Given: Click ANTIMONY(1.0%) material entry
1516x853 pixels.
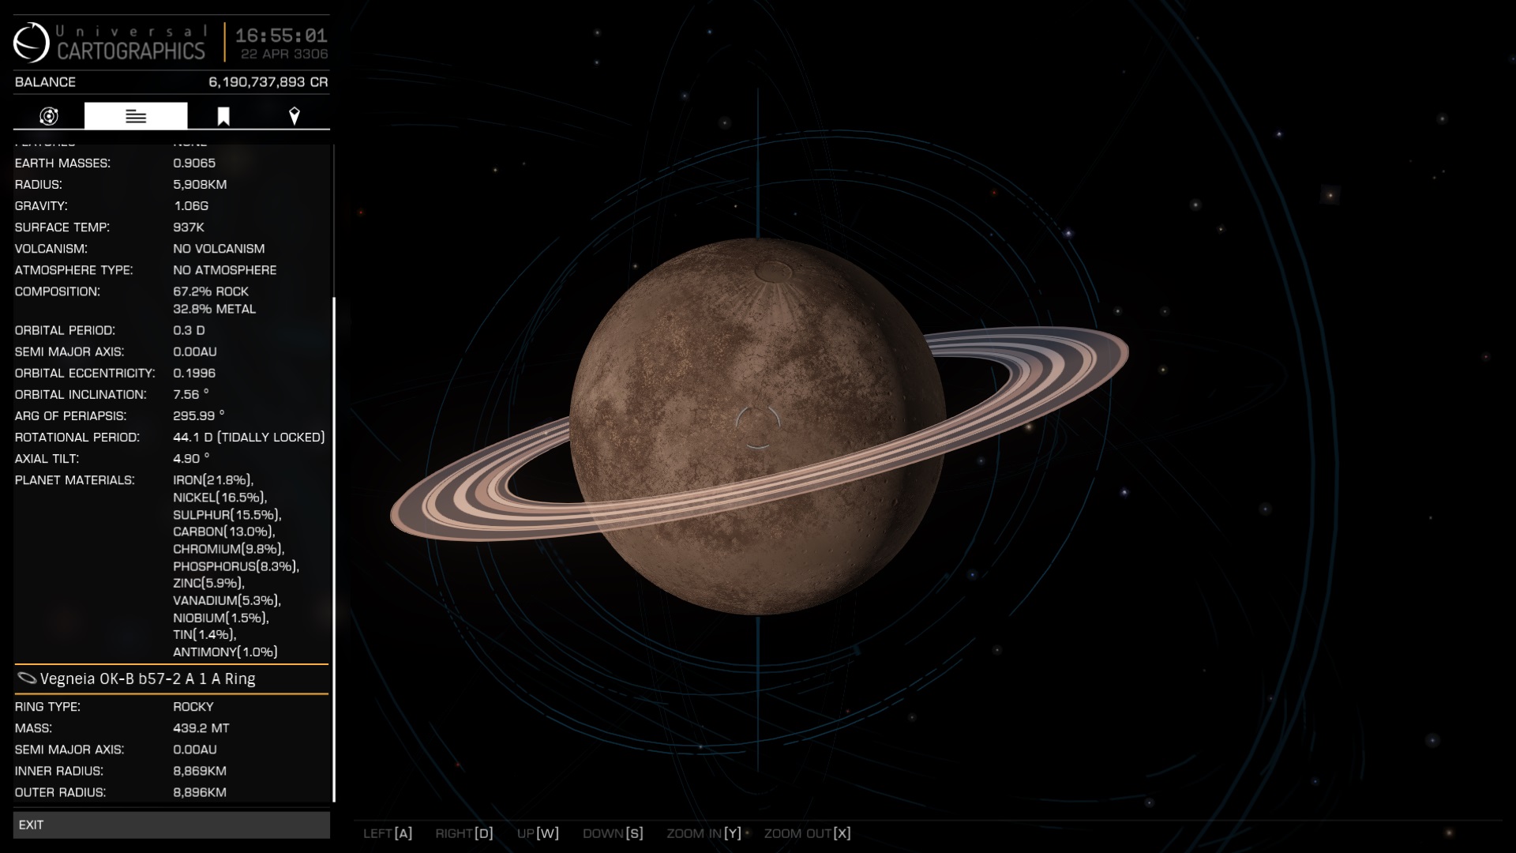Looking at the screenshot, I should click(225, 652).
